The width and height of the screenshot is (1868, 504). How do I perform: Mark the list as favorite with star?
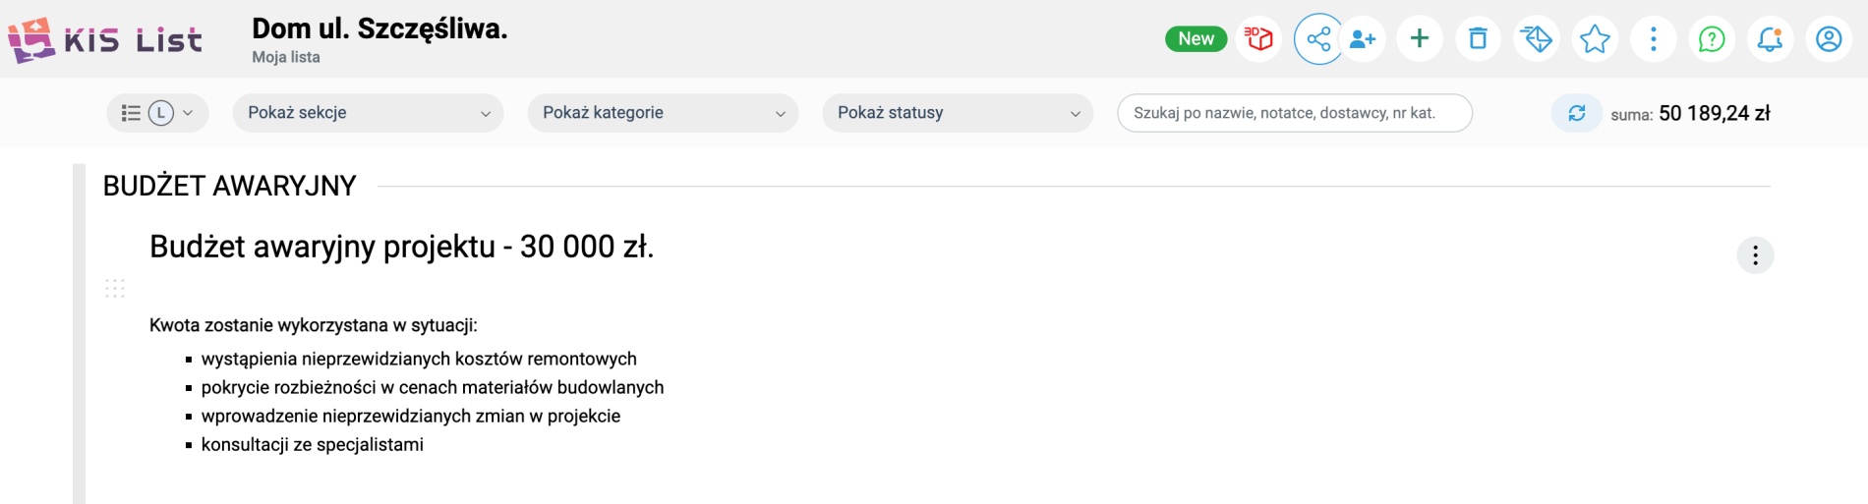(x=1595, y=39)
